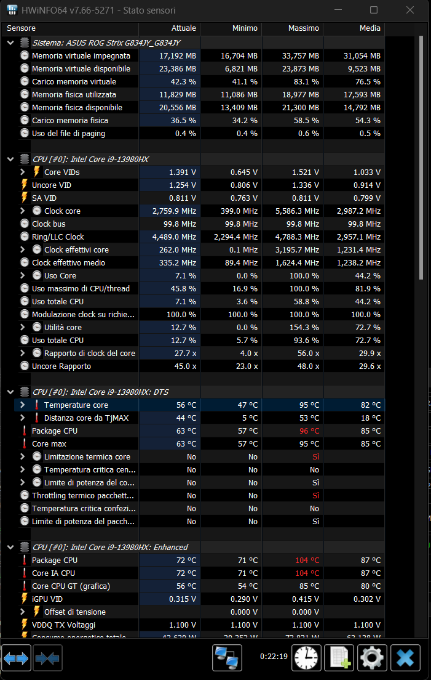Collapse the i9-13980HX: DTS sensor group

10,392
